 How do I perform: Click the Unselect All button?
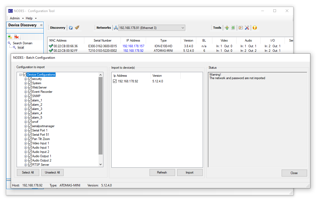pyautogui.click(x=52, y=172)
